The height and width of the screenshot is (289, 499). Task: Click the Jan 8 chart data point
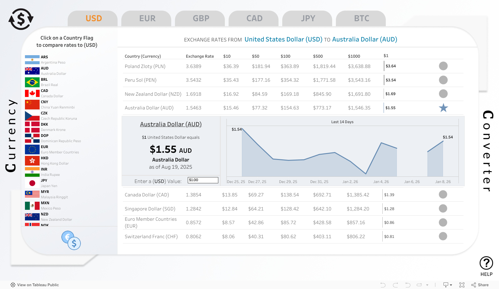pyautogui.click(x=443, y=142)
